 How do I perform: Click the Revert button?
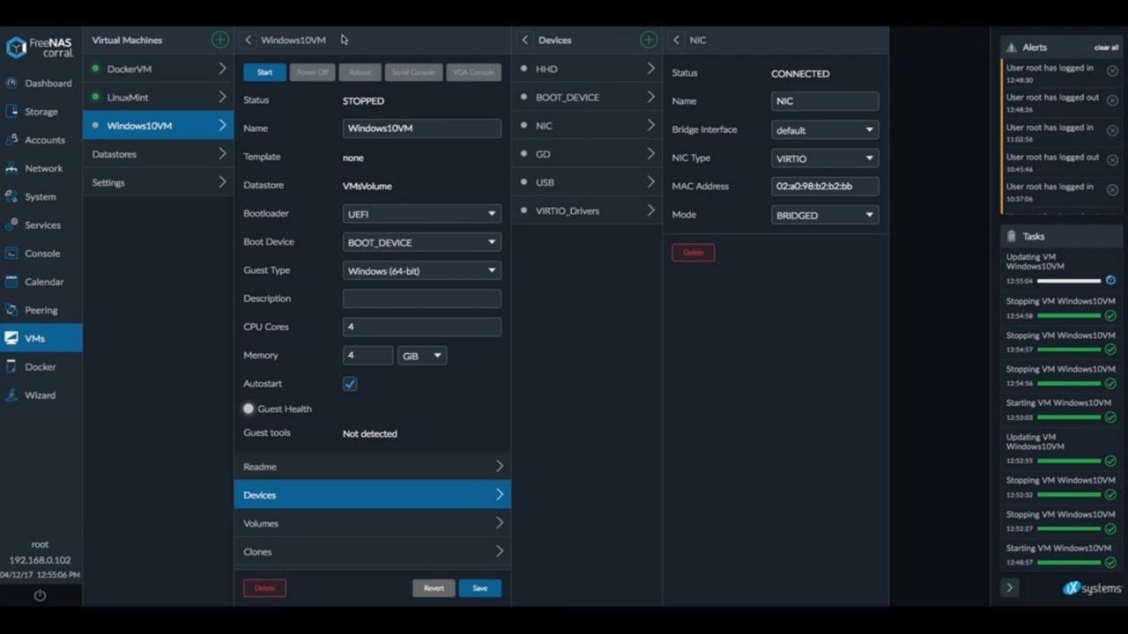coord(434,588)
